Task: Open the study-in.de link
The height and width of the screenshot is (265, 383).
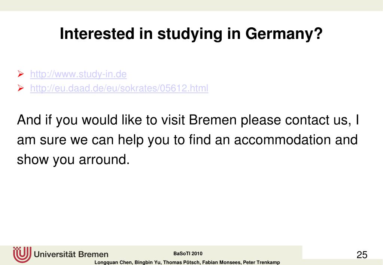Action: tap(78, 74)
